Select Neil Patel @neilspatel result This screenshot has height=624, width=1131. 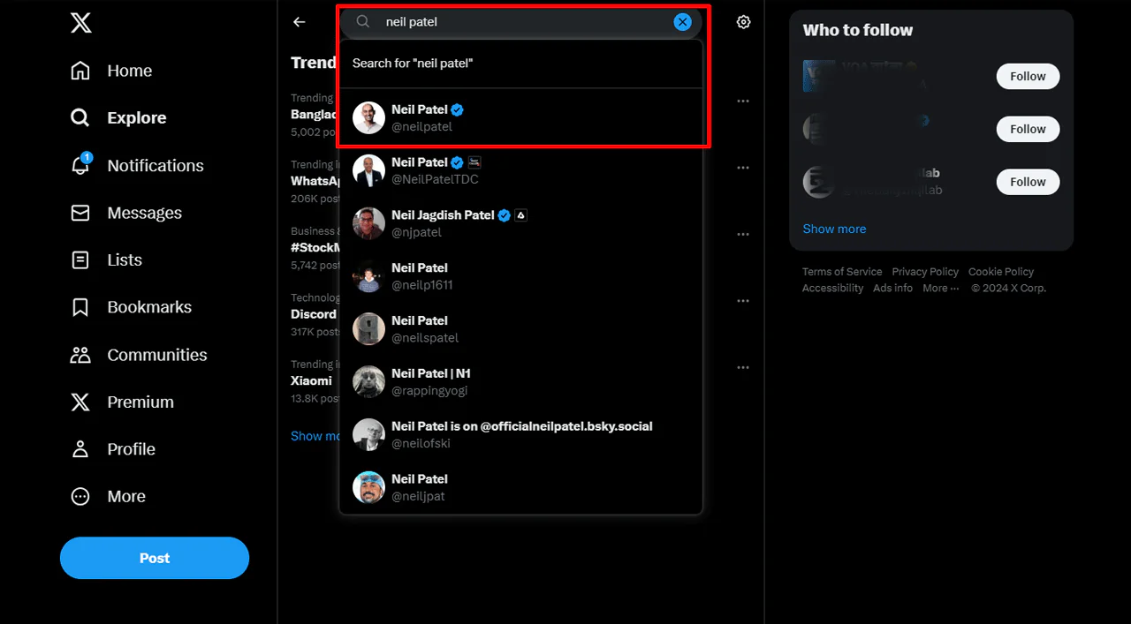pos(521,329)
